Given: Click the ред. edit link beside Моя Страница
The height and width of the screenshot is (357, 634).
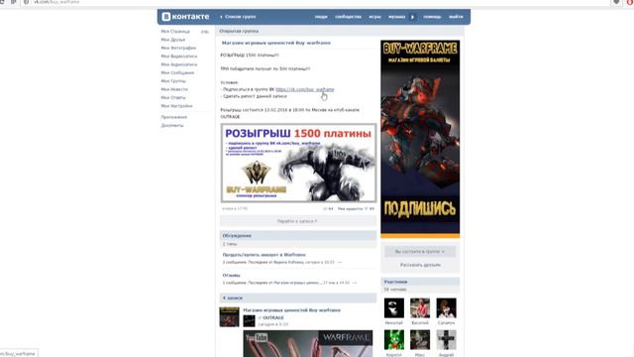Looking at the screenshot, I should 205,31.
